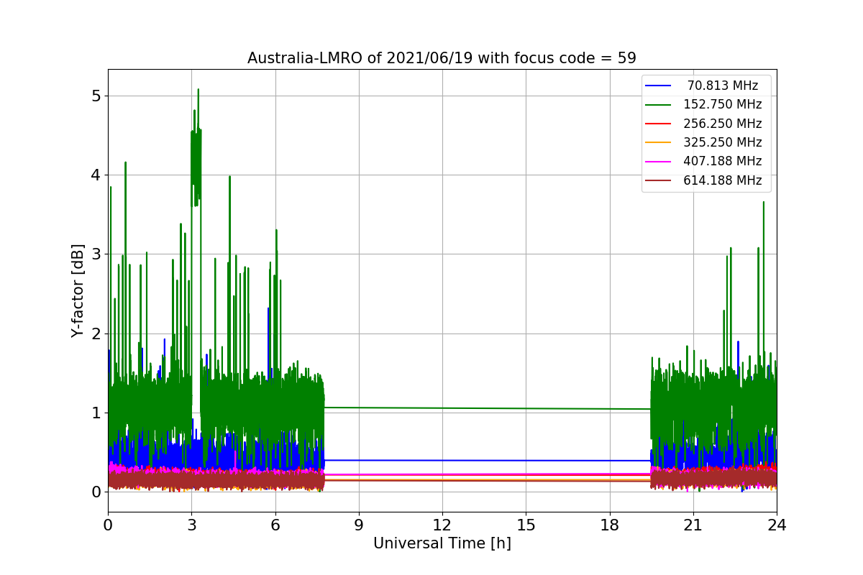Click the plot title mentioning Australia-LMRO
Viewport: 863px width, 575px height.
click(x=442, y=58)
